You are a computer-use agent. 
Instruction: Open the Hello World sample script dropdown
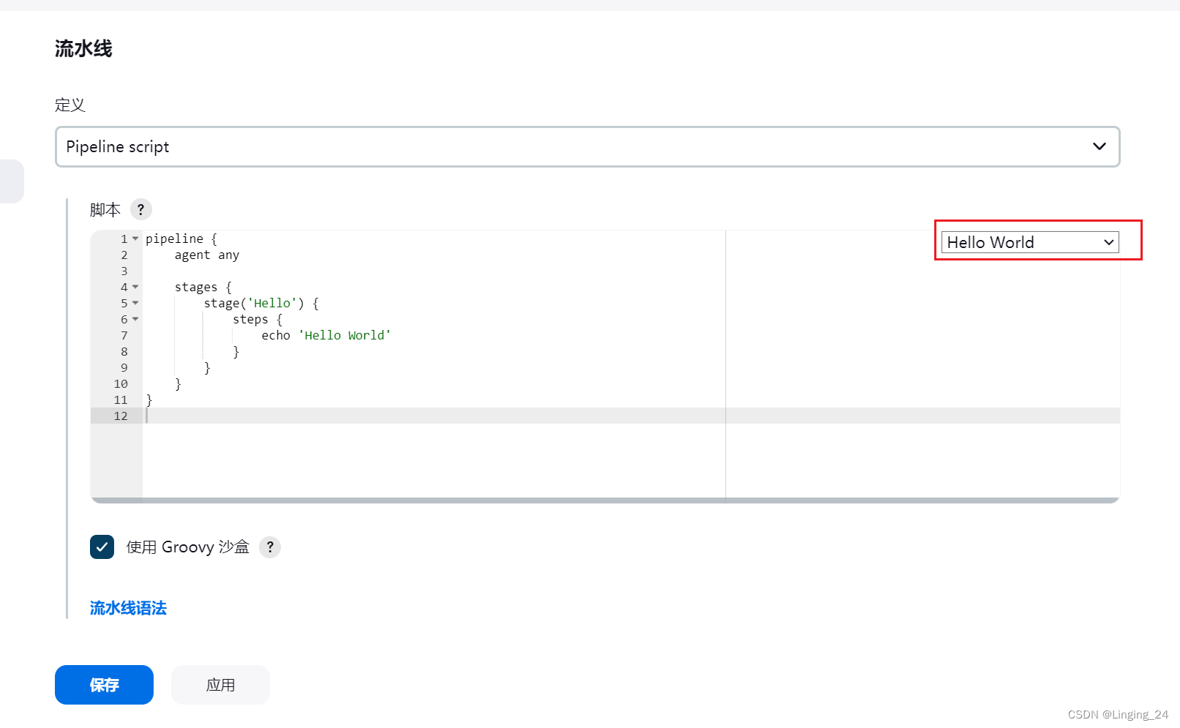tap(1030, 242)
